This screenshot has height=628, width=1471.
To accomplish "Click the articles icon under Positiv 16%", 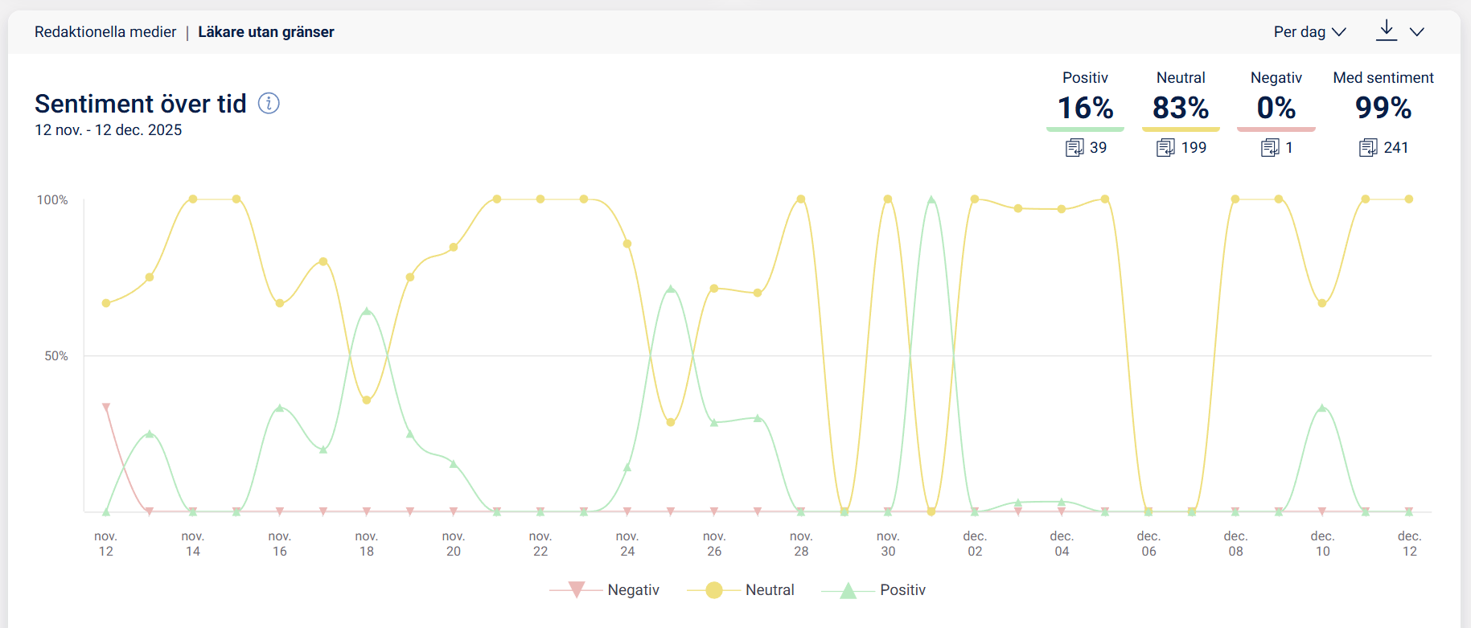I will (1074, 148).
